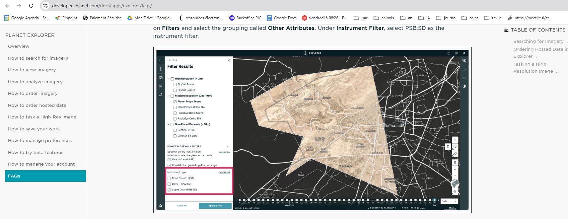Go back with the browser back arrow

click(x=7, y=6)
